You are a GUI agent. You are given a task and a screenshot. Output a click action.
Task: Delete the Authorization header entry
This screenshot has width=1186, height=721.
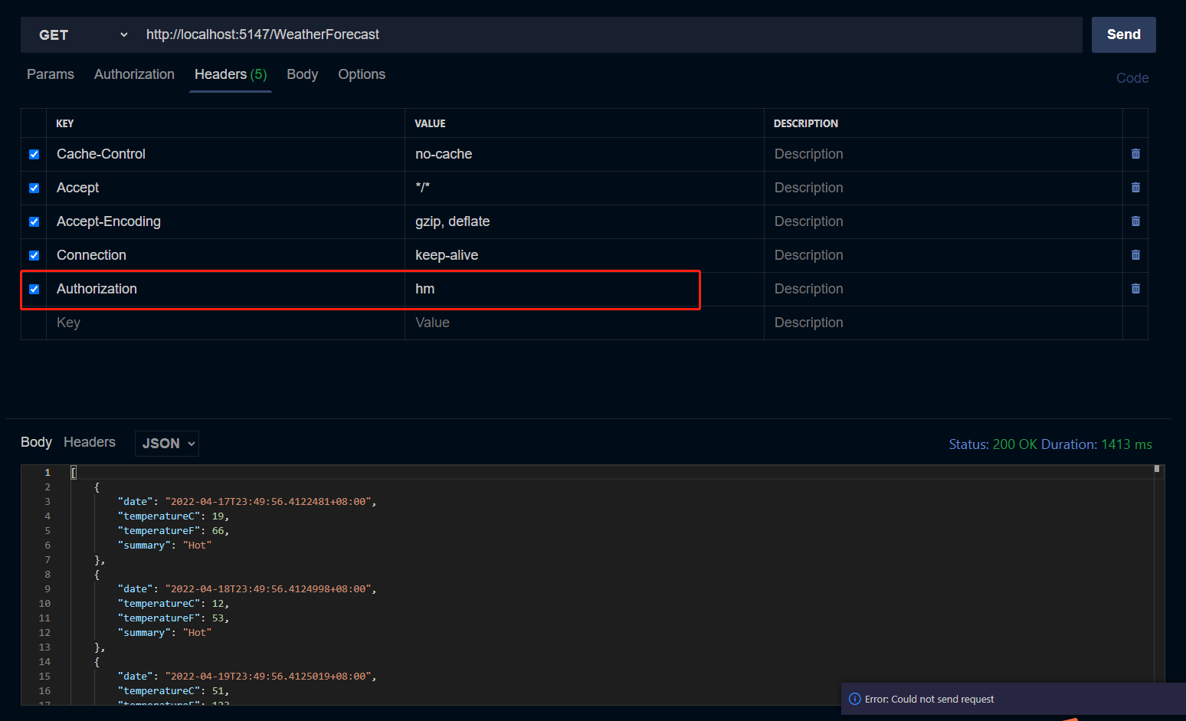click(x=1135, y=289)
